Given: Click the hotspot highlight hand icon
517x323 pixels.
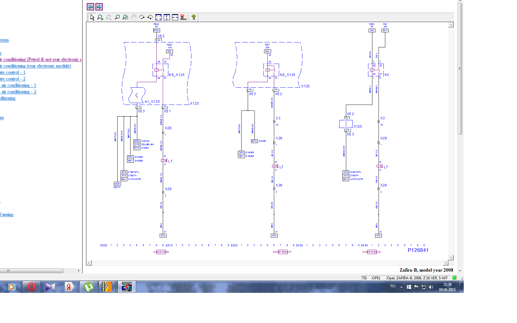Looking at the screenshot, I should click(x=183, y=18).
